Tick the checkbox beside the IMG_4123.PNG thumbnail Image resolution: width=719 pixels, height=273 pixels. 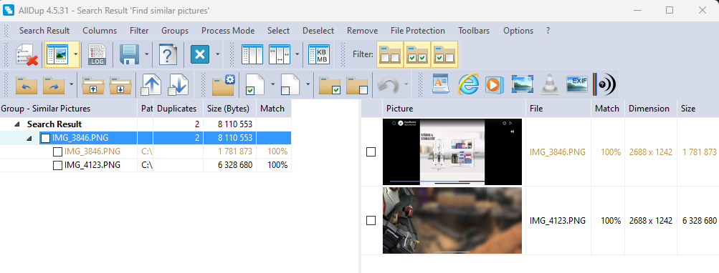tap(371, 220)
